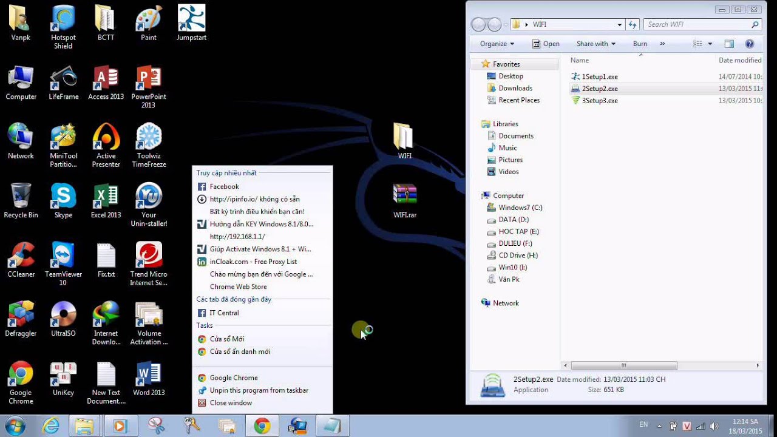Click the taskbar clock showing 12:14 SA
The width and height of the screenshot is (777, 437).
coord(745,426)
